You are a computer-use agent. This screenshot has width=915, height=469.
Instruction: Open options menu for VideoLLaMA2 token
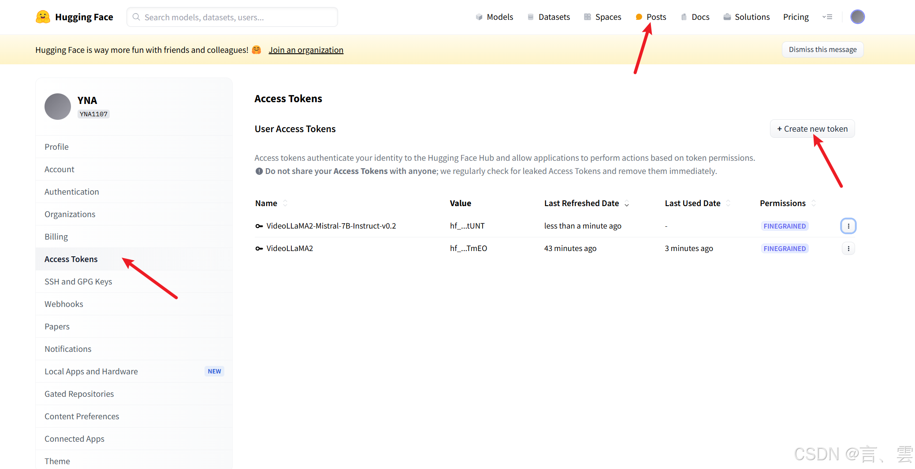[x=848, y=248]
